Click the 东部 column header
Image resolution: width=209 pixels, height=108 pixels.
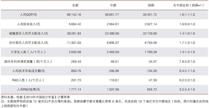tap(75, 5)
